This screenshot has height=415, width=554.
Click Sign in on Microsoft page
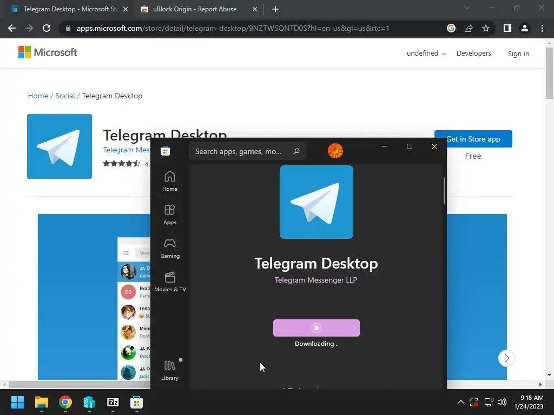(x=518, y=53)
